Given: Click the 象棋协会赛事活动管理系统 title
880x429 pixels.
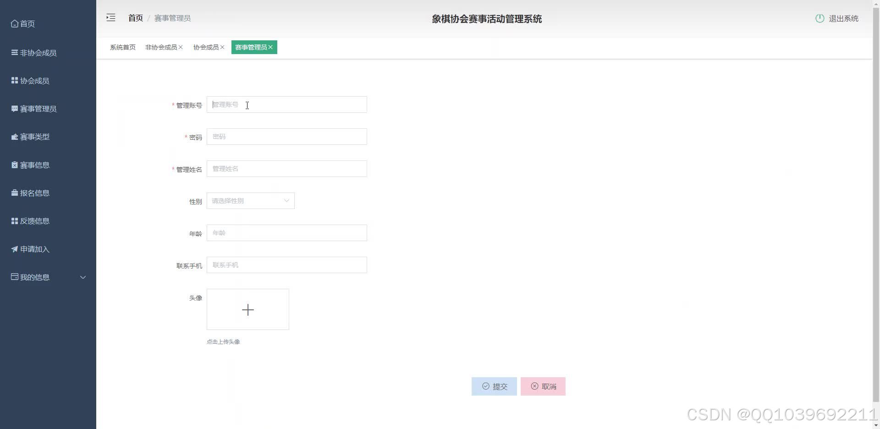Looking at the screenshot, I should click(x=487, y=19).
